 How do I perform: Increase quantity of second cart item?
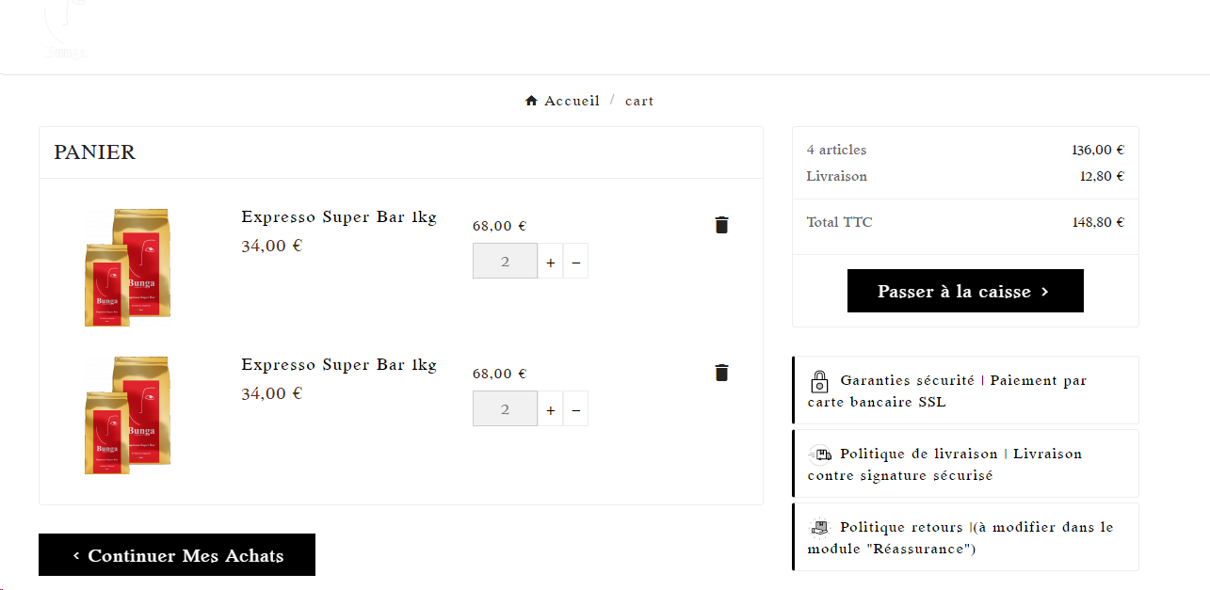coord(550,409)
